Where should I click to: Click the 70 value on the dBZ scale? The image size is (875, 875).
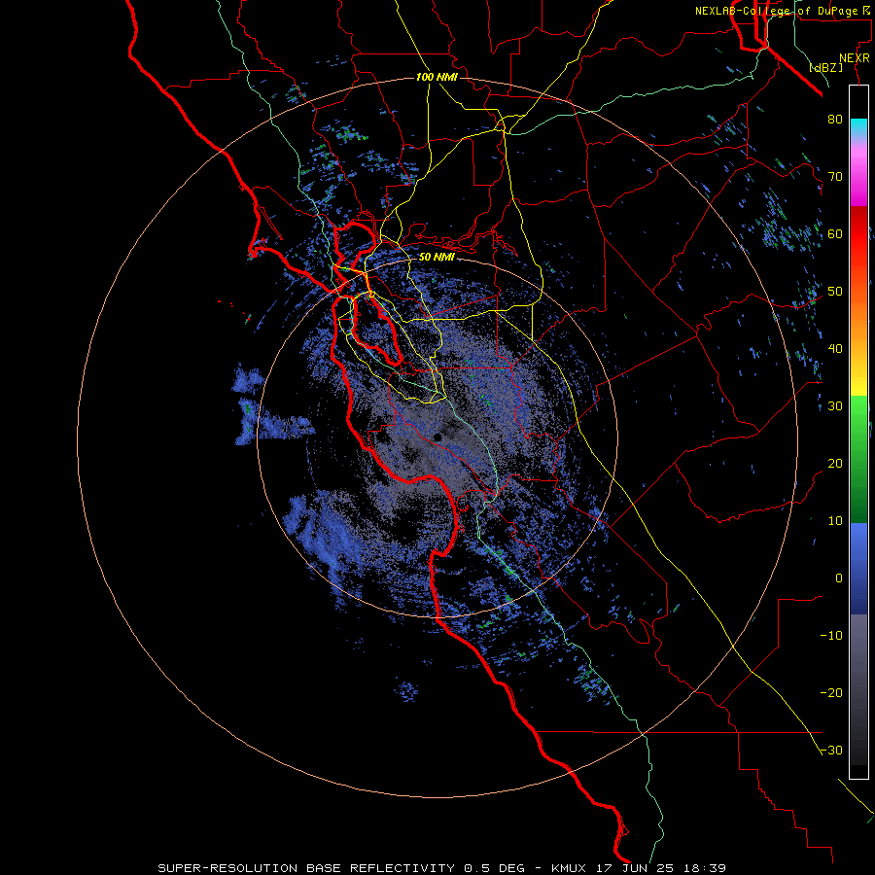click(835, 176)
